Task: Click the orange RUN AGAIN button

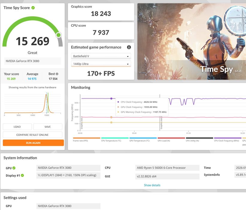Action: 33,143
